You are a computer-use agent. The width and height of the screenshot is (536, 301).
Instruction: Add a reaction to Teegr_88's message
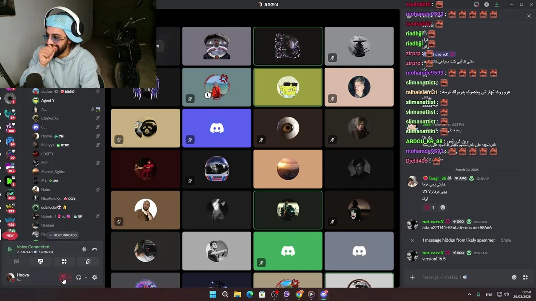point(443,207)
